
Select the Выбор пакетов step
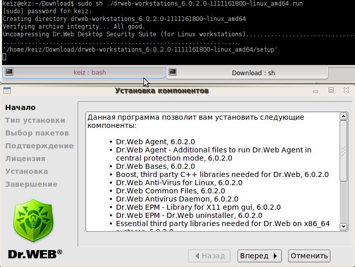[37, 133]
